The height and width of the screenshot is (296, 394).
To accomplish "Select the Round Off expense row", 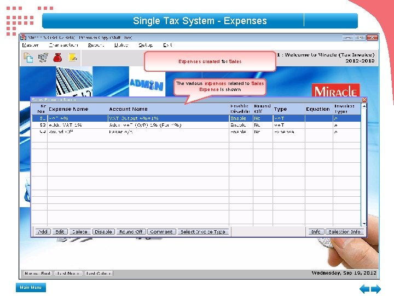I will pos(196,132).
